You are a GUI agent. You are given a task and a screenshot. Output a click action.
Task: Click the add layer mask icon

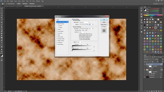click(x=152, y=91)
